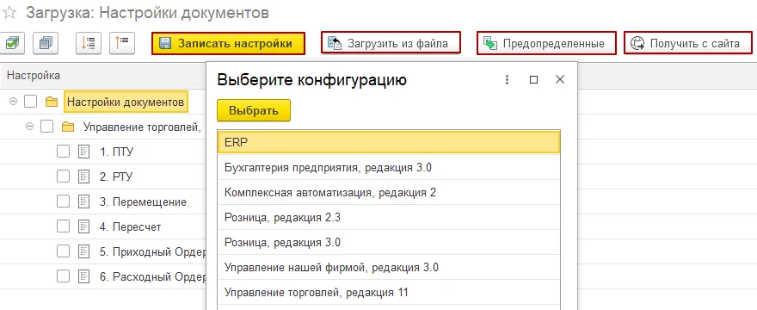Screen dimensions: 757x310
Task: Click the Записать настройки button
Action: [228, 44]
